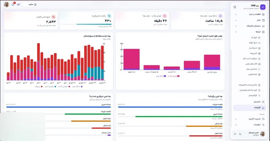
Task: Click the missed-call icon on هیچ تماسی نگرفتیم card
Action: click(x=54, y=17)
